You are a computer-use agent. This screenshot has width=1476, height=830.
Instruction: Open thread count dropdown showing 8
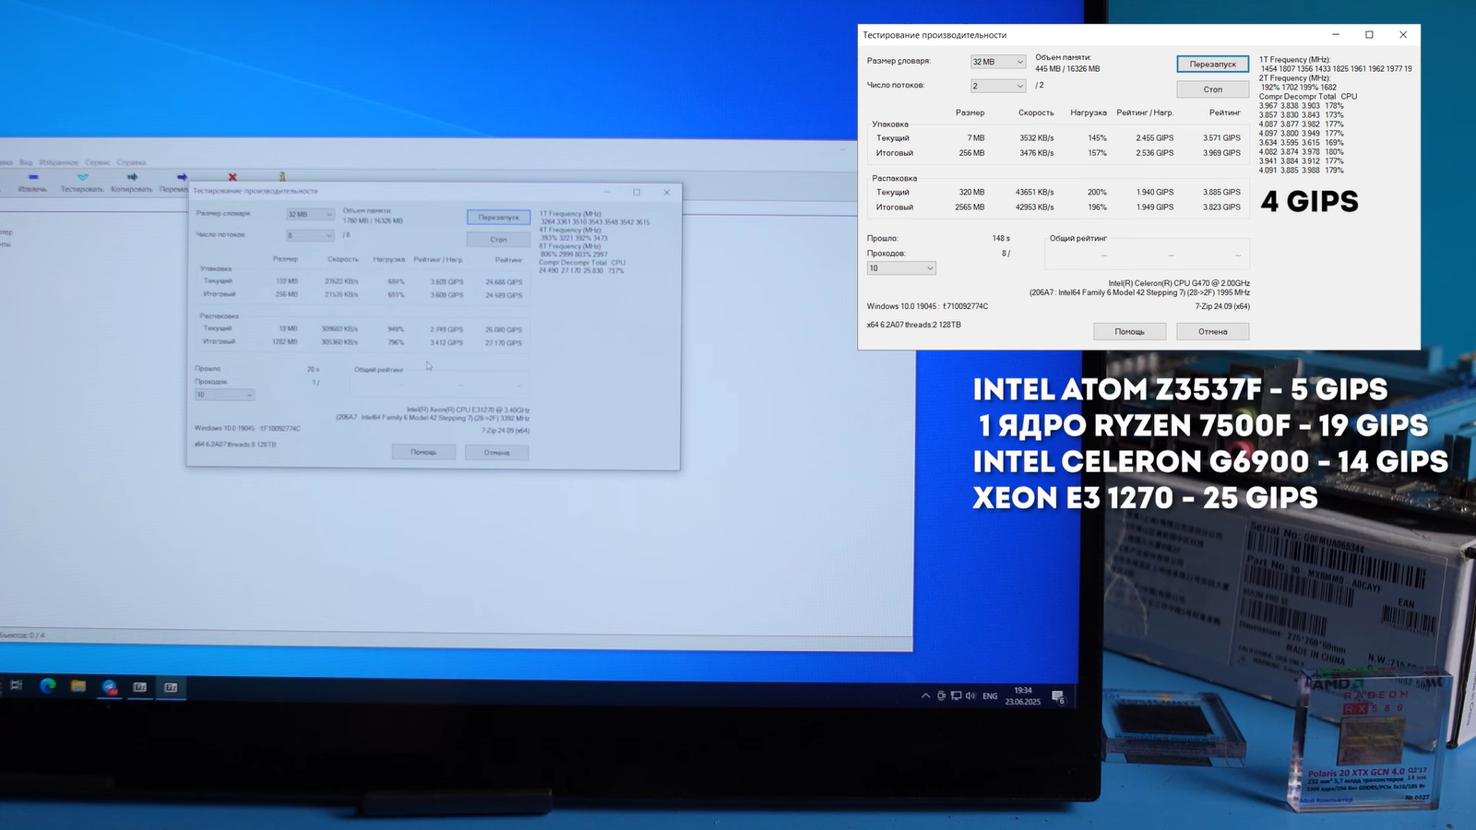click(310, 236)
